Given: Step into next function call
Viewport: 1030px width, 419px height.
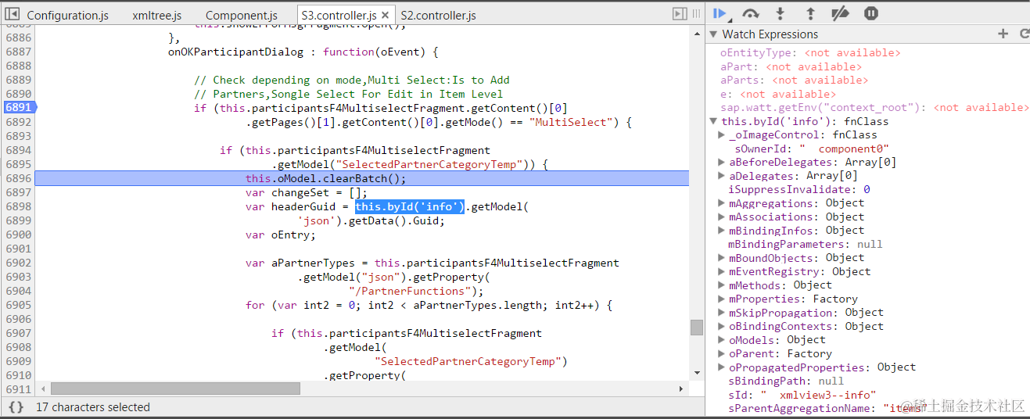Looking at the screenshot, I should point(780,14).
